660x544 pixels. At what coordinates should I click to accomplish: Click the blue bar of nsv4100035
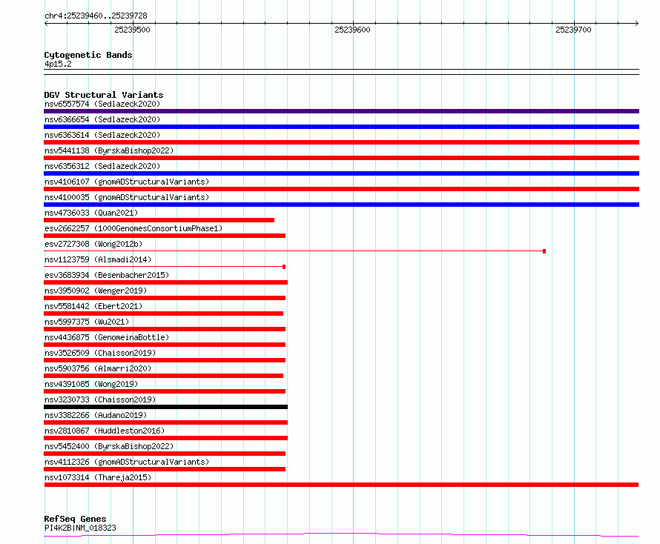[341, 205]
